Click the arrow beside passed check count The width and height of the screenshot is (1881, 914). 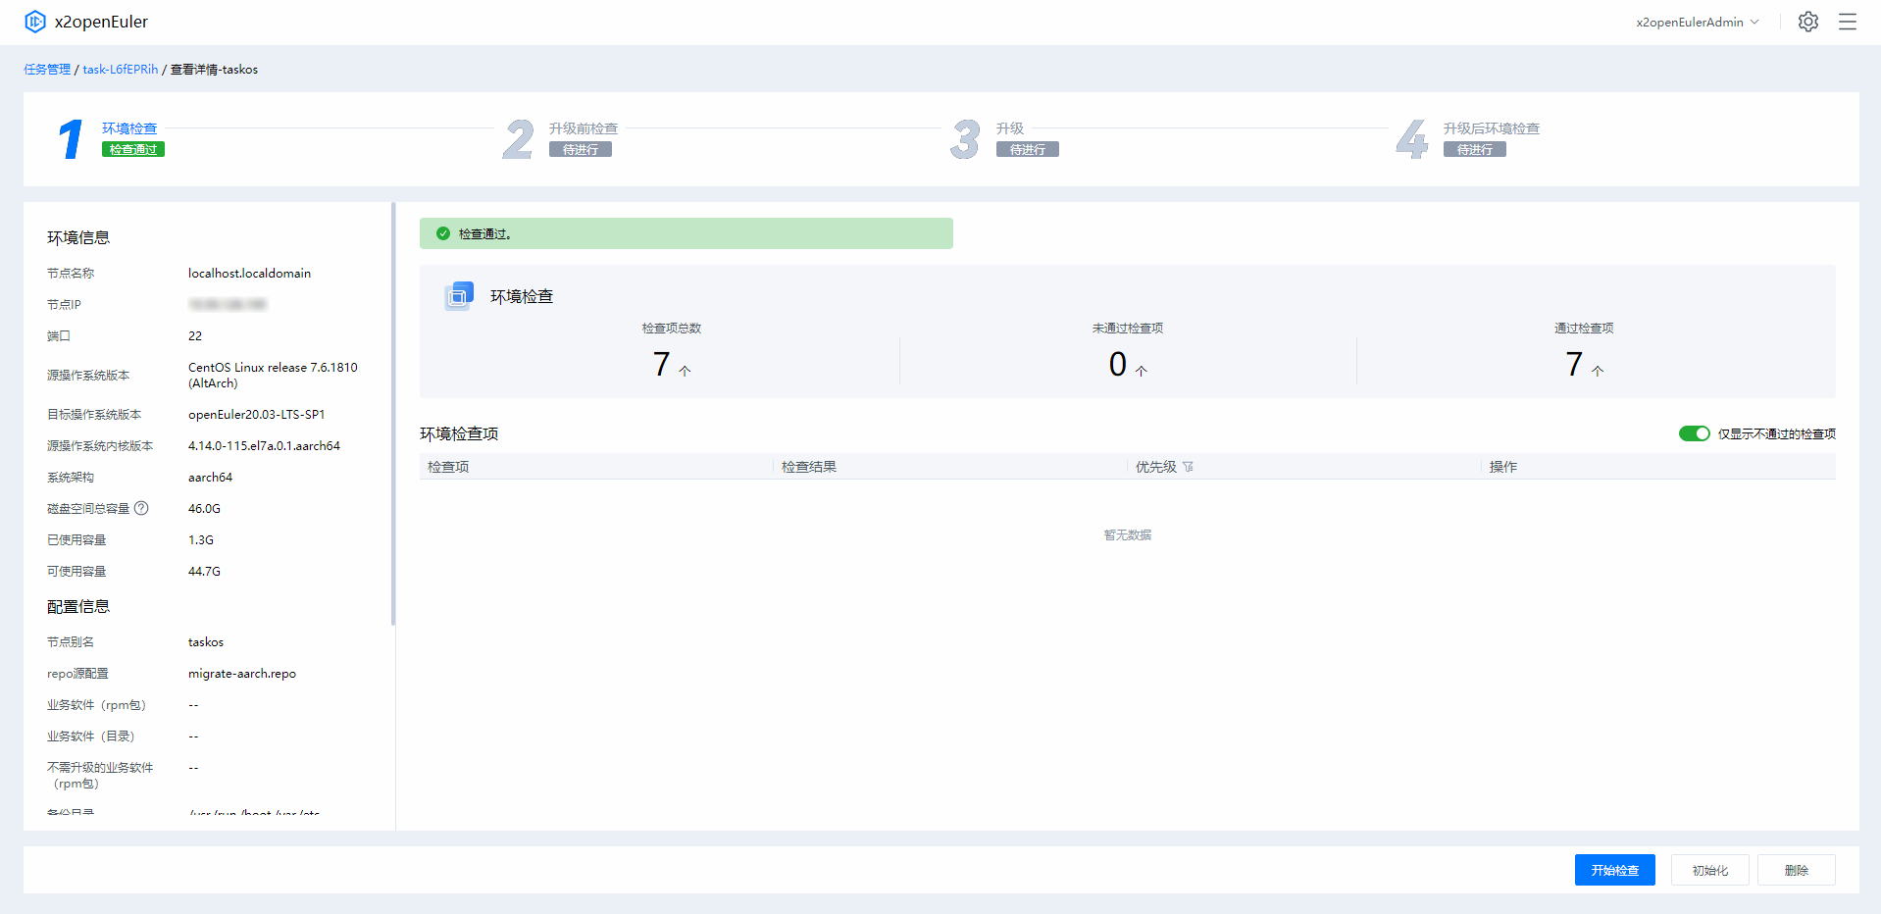tap(1598, 371)
